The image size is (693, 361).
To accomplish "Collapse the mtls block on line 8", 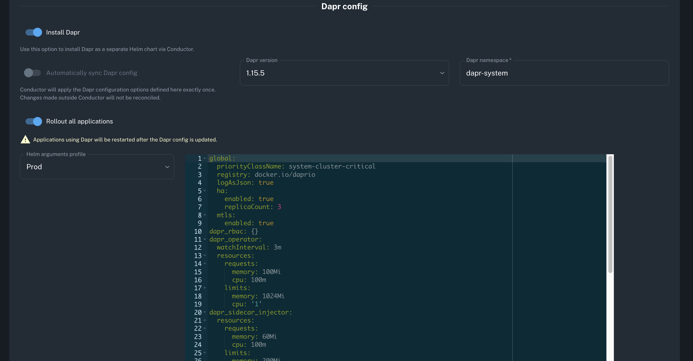I will coord(205,215).
